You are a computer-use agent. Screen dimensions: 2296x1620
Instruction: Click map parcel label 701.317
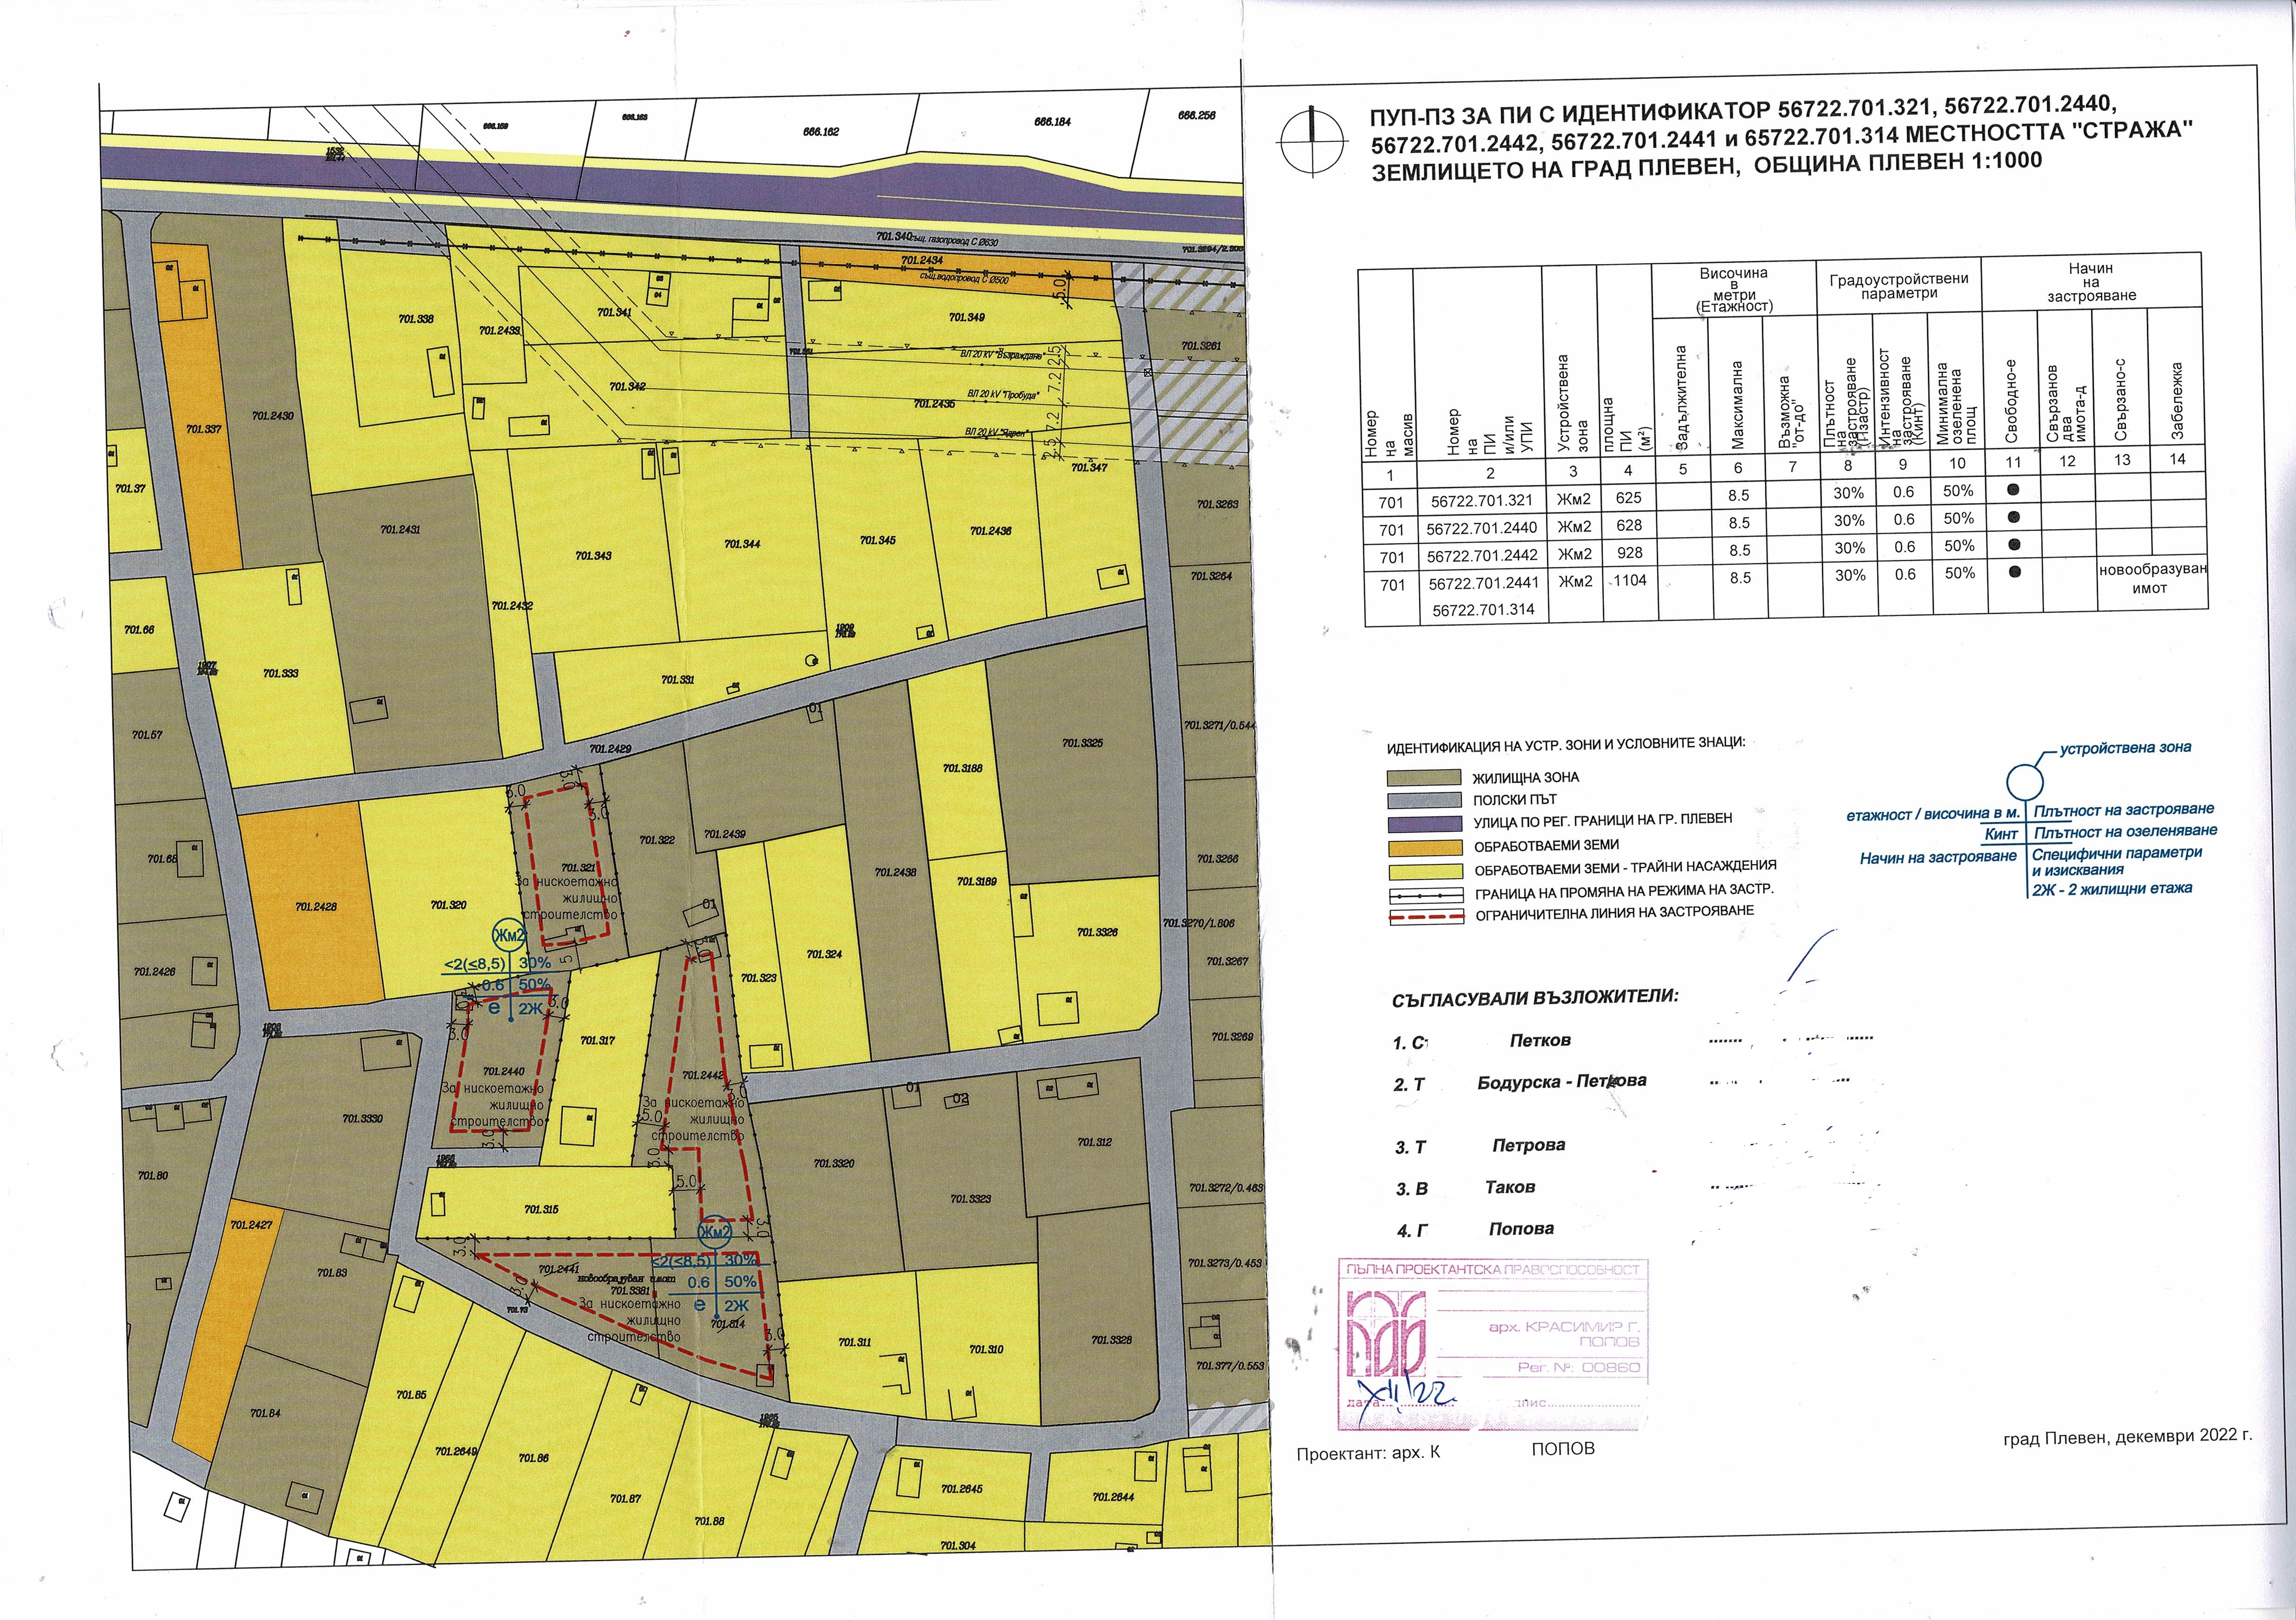pyautogui.click(x=598, y=1040)
